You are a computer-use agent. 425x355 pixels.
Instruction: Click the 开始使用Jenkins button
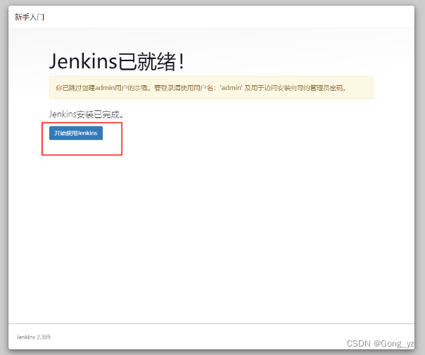[76, 133]
